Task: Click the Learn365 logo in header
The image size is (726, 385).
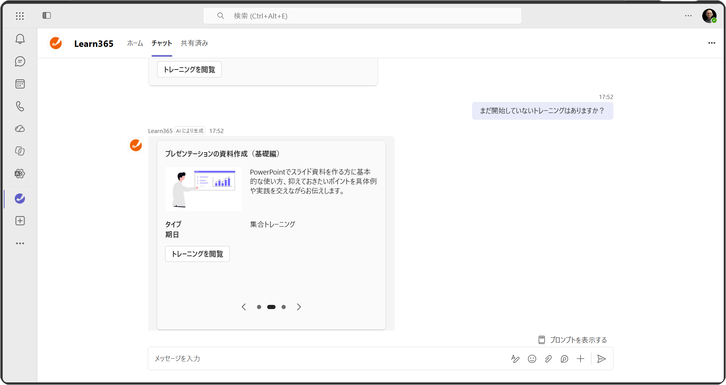Action: click(x=56, y=43)
